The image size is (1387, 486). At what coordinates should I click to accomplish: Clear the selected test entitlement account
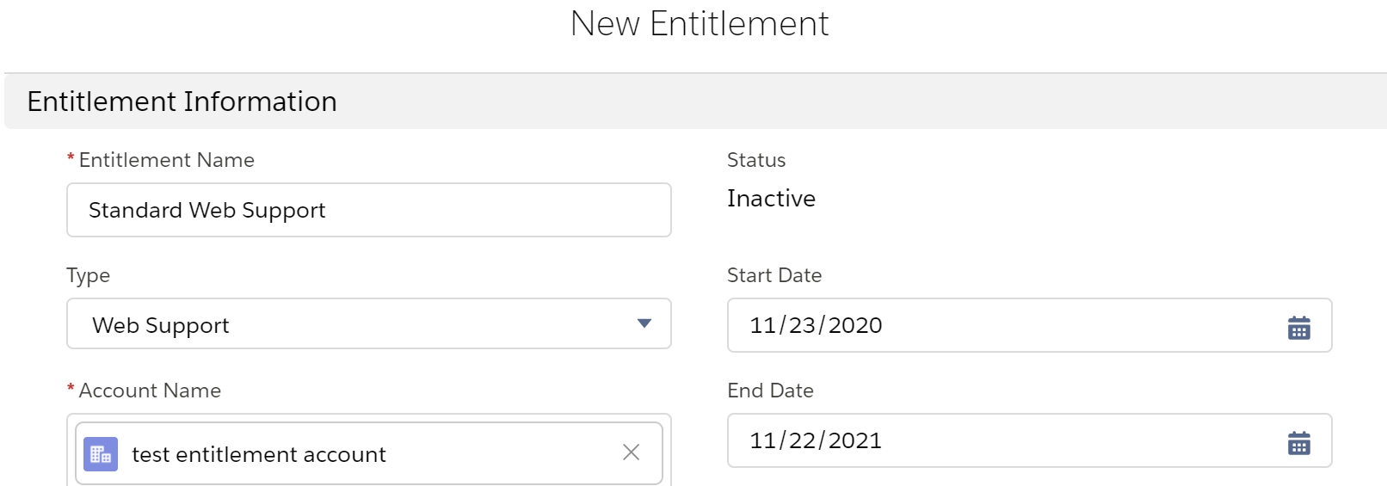631,452
